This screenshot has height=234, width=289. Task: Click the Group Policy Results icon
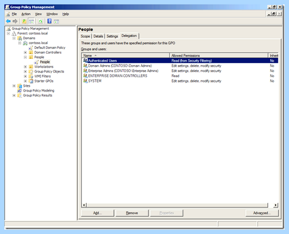(20, 96)
